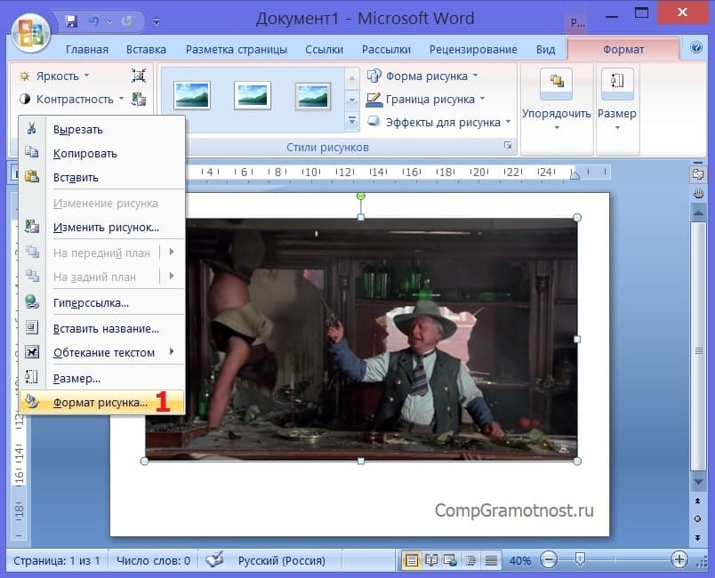715x578 pixels.
Task: Select Гиперссылка... in context menu
Action: [x=101, y=302]
